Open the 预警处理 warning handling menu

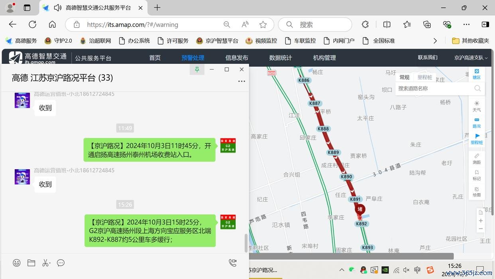point(193,58)
